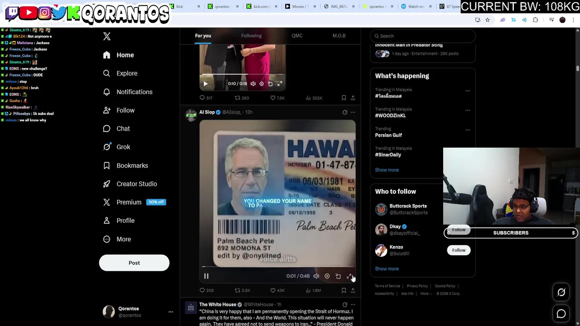Switch to the M.O.B tab
This screenshot has height=326, width=580.
coord(339,36)
